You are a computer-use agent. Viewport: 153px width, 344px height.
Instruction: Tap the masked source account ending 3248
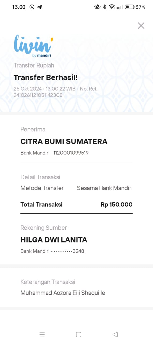click(69, 251)
